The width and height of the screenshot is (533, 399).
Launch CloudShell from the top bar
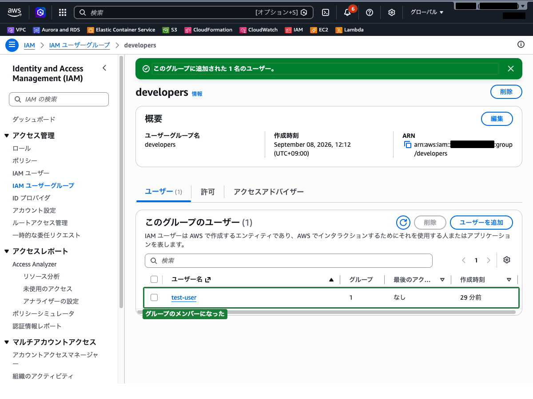[x=326, y=12]
